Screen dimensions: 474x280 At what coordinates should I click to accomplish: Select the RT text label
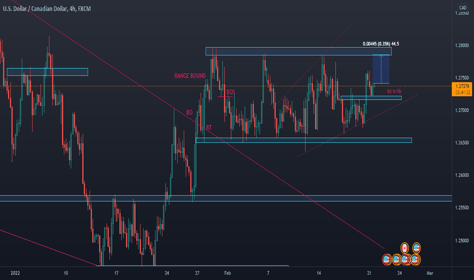[209, 128]
